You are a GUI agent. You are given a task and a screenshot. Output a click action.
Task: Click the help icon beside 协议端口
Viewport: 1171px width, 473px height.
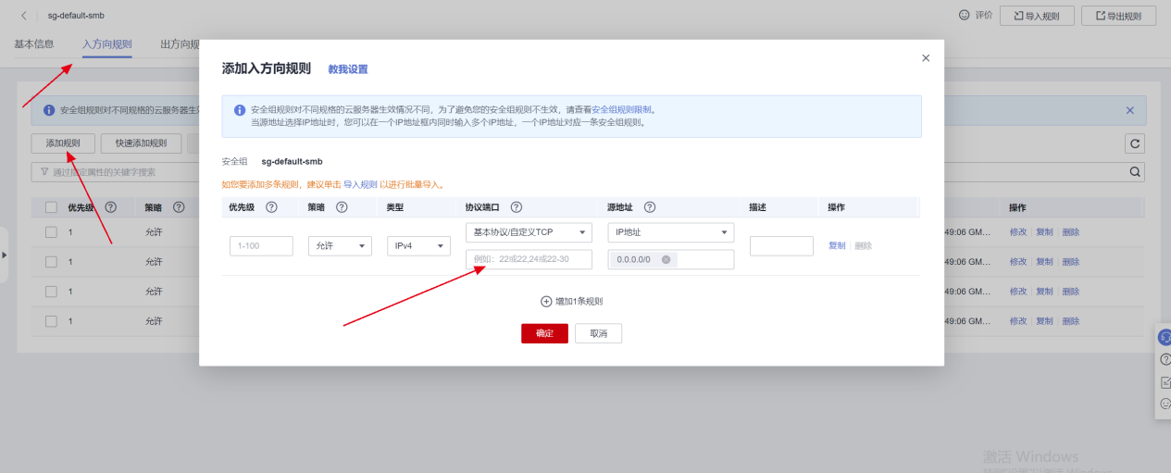[517, 207]
